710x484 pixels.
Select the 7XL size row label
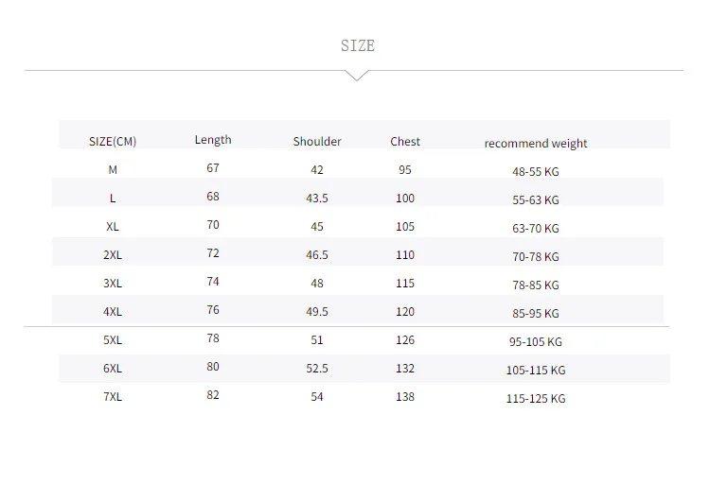pyautogui.click(x=113, y=397)
